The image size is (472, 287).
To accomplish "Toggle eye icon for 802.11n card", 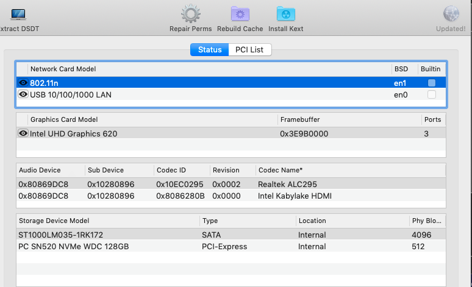I will (x=23, y=82).
